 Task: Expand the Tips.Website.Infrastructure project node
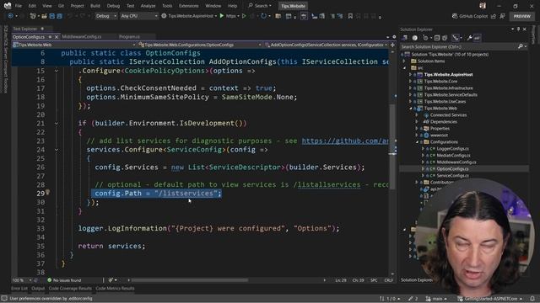(410, 88)
